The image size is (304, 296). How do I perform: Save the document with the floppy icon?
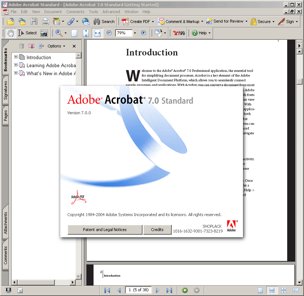(34, 22)
